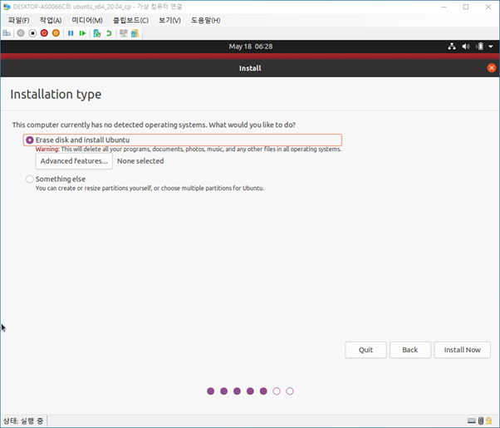Select Erase disk and install Ubuntu
This screenshot has width=500, height=428.
183,140
